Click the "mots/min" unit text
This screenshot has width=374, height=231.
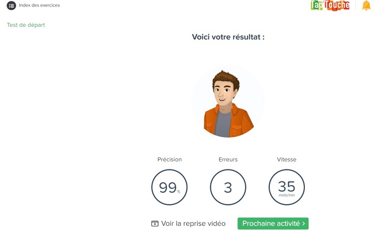pos(287,196)
